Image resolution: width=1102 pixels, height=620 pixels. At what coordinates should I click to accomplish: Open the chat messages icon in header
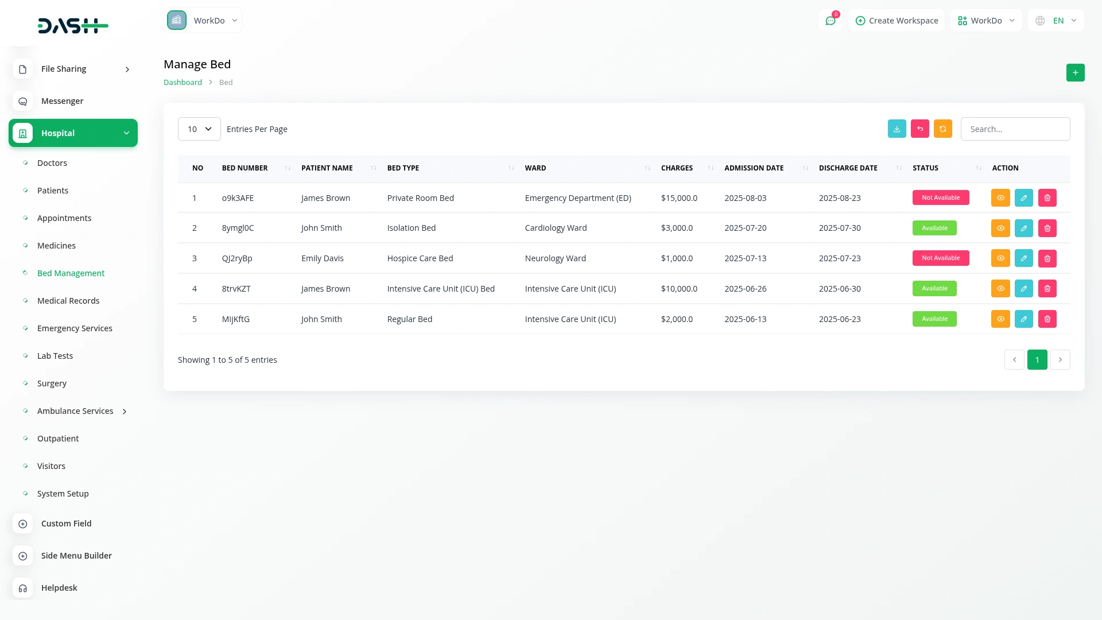830,21
